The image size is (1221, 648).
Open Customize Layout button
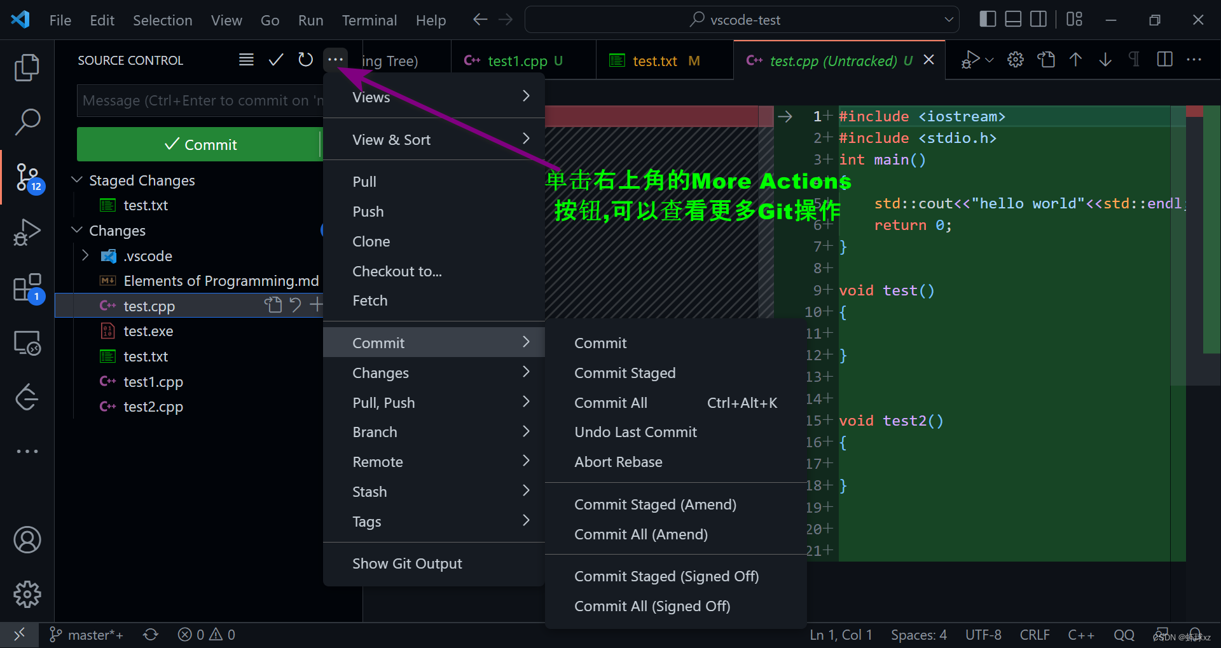pyautogui.click(x=1075, y=19)
